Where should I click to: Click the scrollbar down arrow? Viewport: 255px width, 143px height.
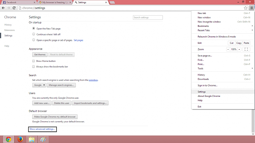[253, 134]
